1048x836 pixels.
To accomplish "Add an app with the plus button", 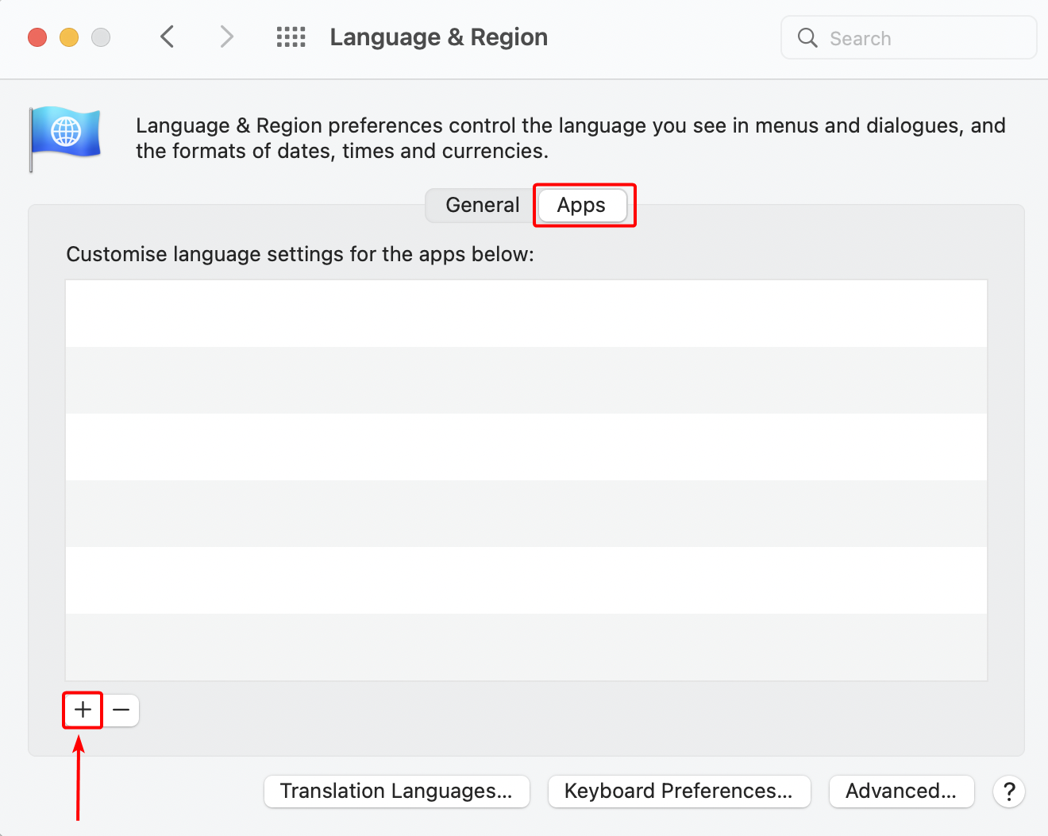I will pos(83,710).
